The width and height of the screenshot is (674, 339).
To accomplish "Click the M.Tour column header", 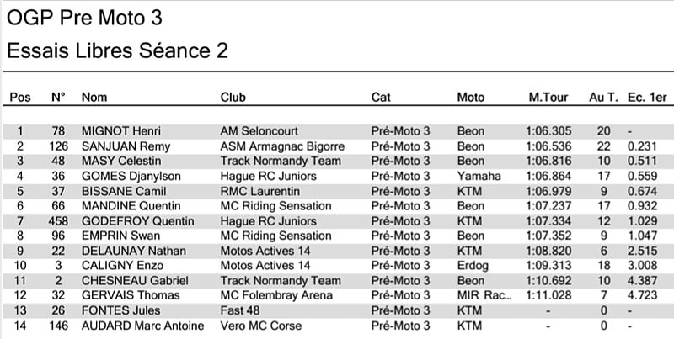I will [x=546, y=98].
